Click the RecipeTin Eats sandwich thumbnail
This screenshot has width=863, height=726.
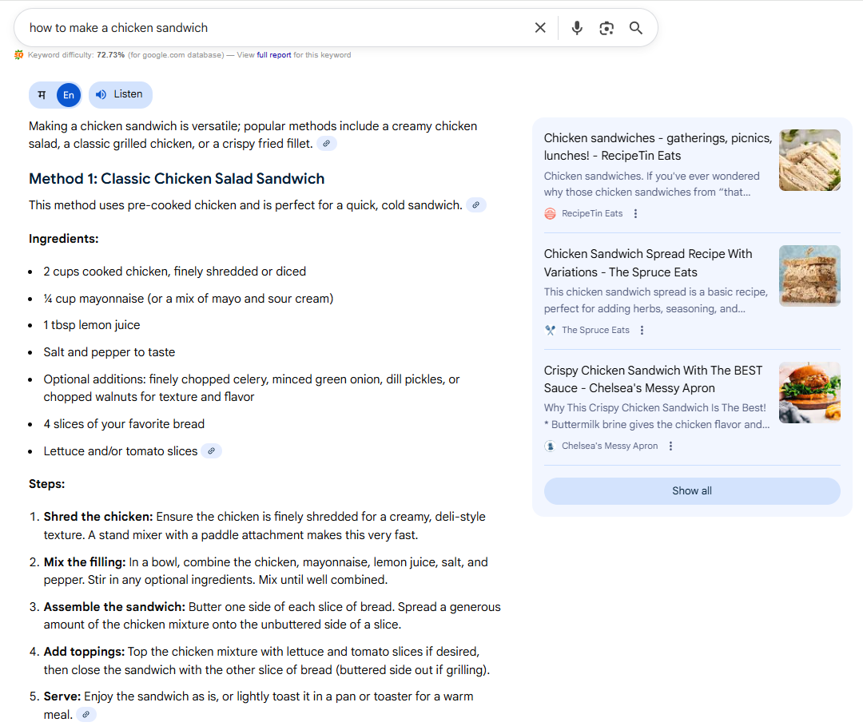(809, 160)
